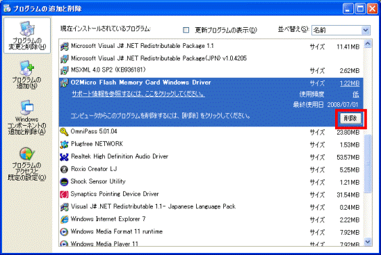
Task: Select O2Micro Flash Memory Card Windows Driver title
Action: coord(140,83)
